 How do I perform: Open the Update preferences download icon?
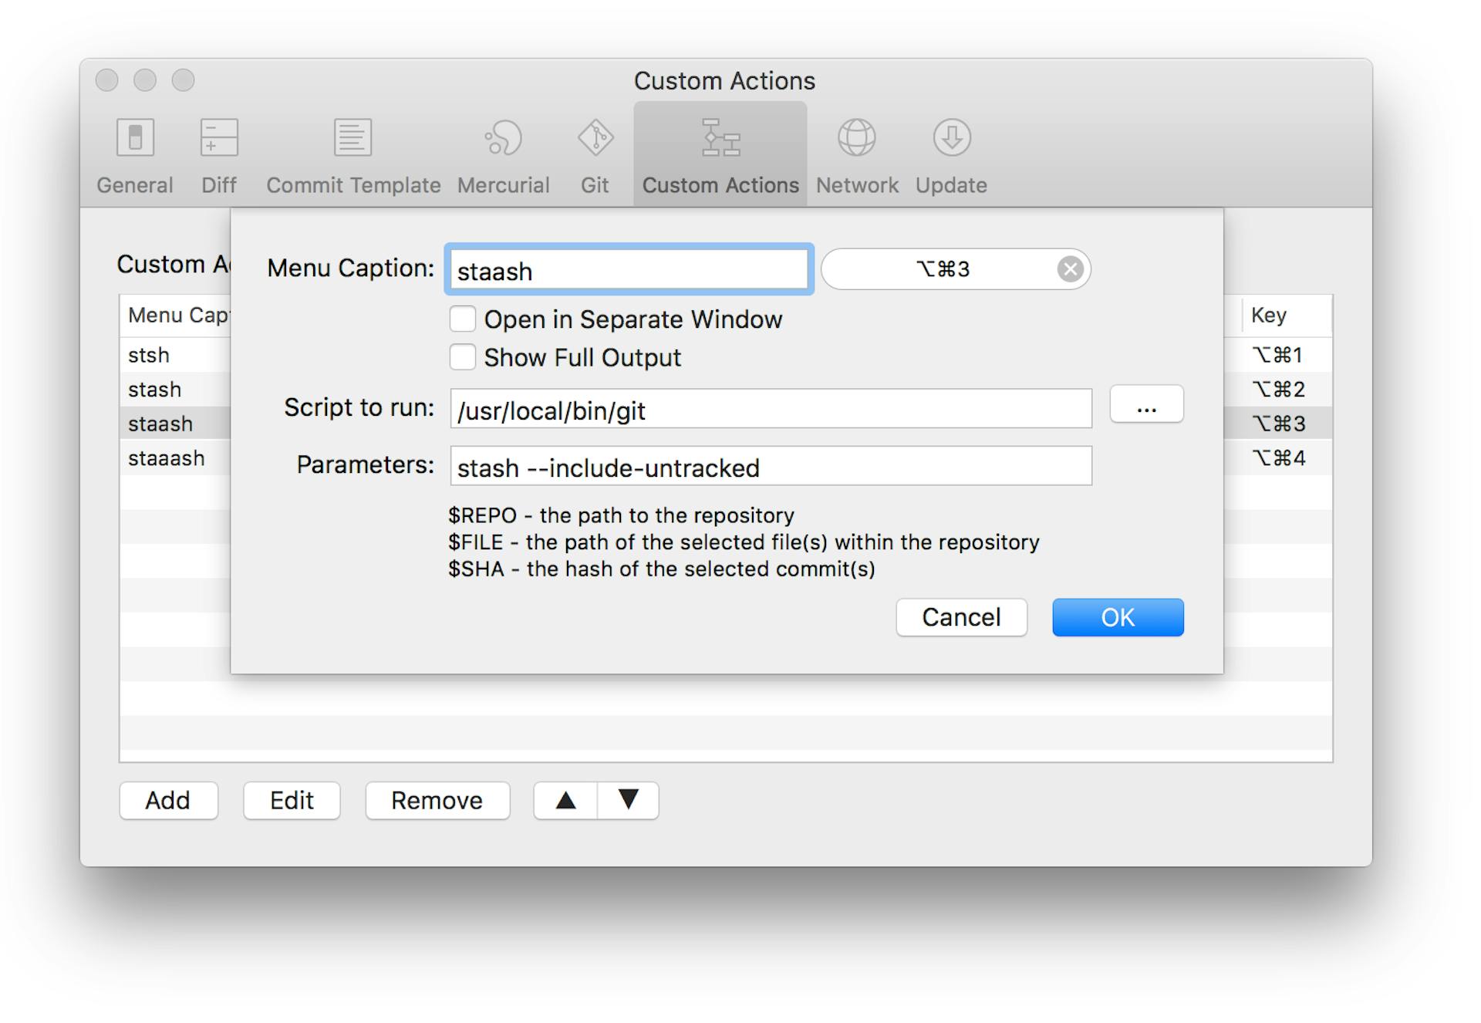click(951, 139)
